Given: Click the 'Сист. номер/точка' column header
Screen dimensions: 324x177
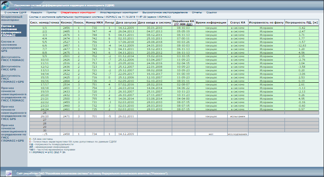Looking at the screenshot, I should [x=45, y=23].
